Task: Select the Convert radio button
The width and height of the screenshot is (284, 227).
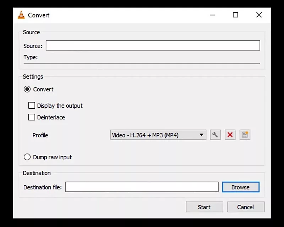Action: (27, 89)
